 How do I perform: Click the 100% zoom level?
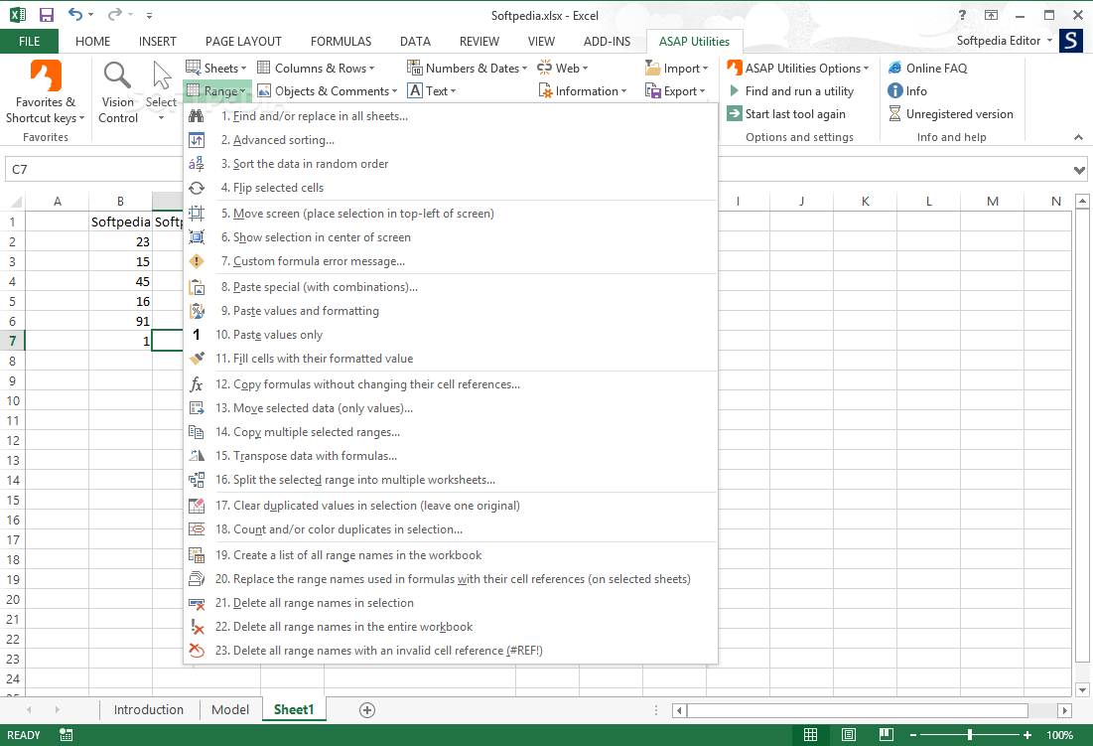(x=1059, y=735)
